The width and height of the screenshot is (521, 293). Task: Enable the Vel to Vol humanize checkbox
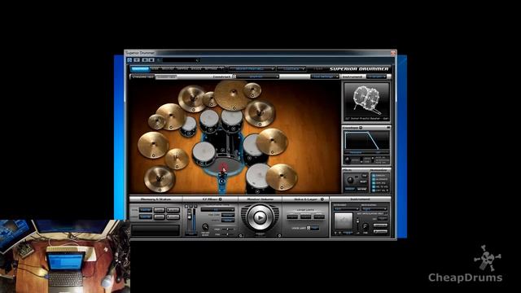[374, 186]
